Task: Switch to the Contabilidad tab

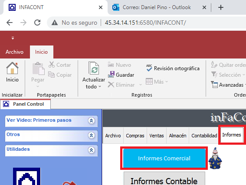Action: 204,136
